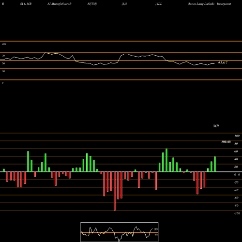The width and height of the screenshot is (242, 242).
Task: Click the tallest red MR histogram bar
Action: coord(115,191)
